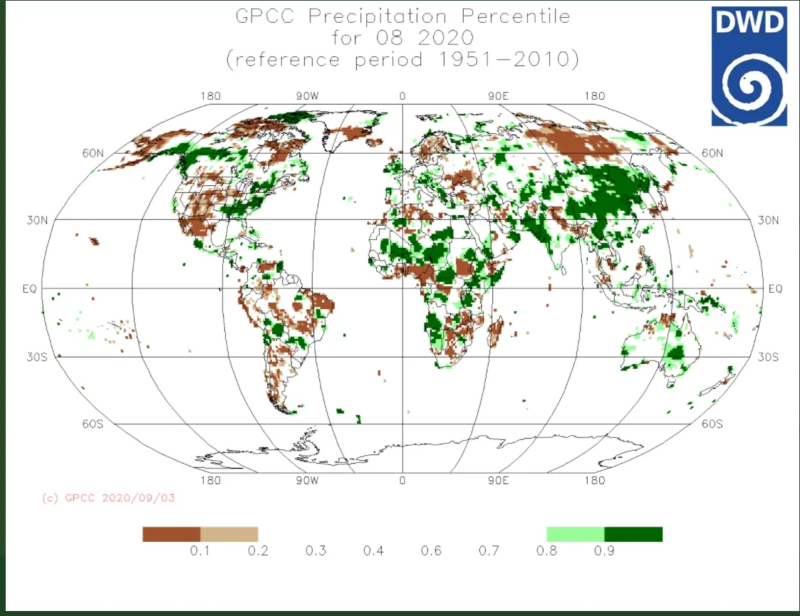This screenshot has height=616, width=800.
Task: Pick the light green legend swatch
Action: pos(575,534)
